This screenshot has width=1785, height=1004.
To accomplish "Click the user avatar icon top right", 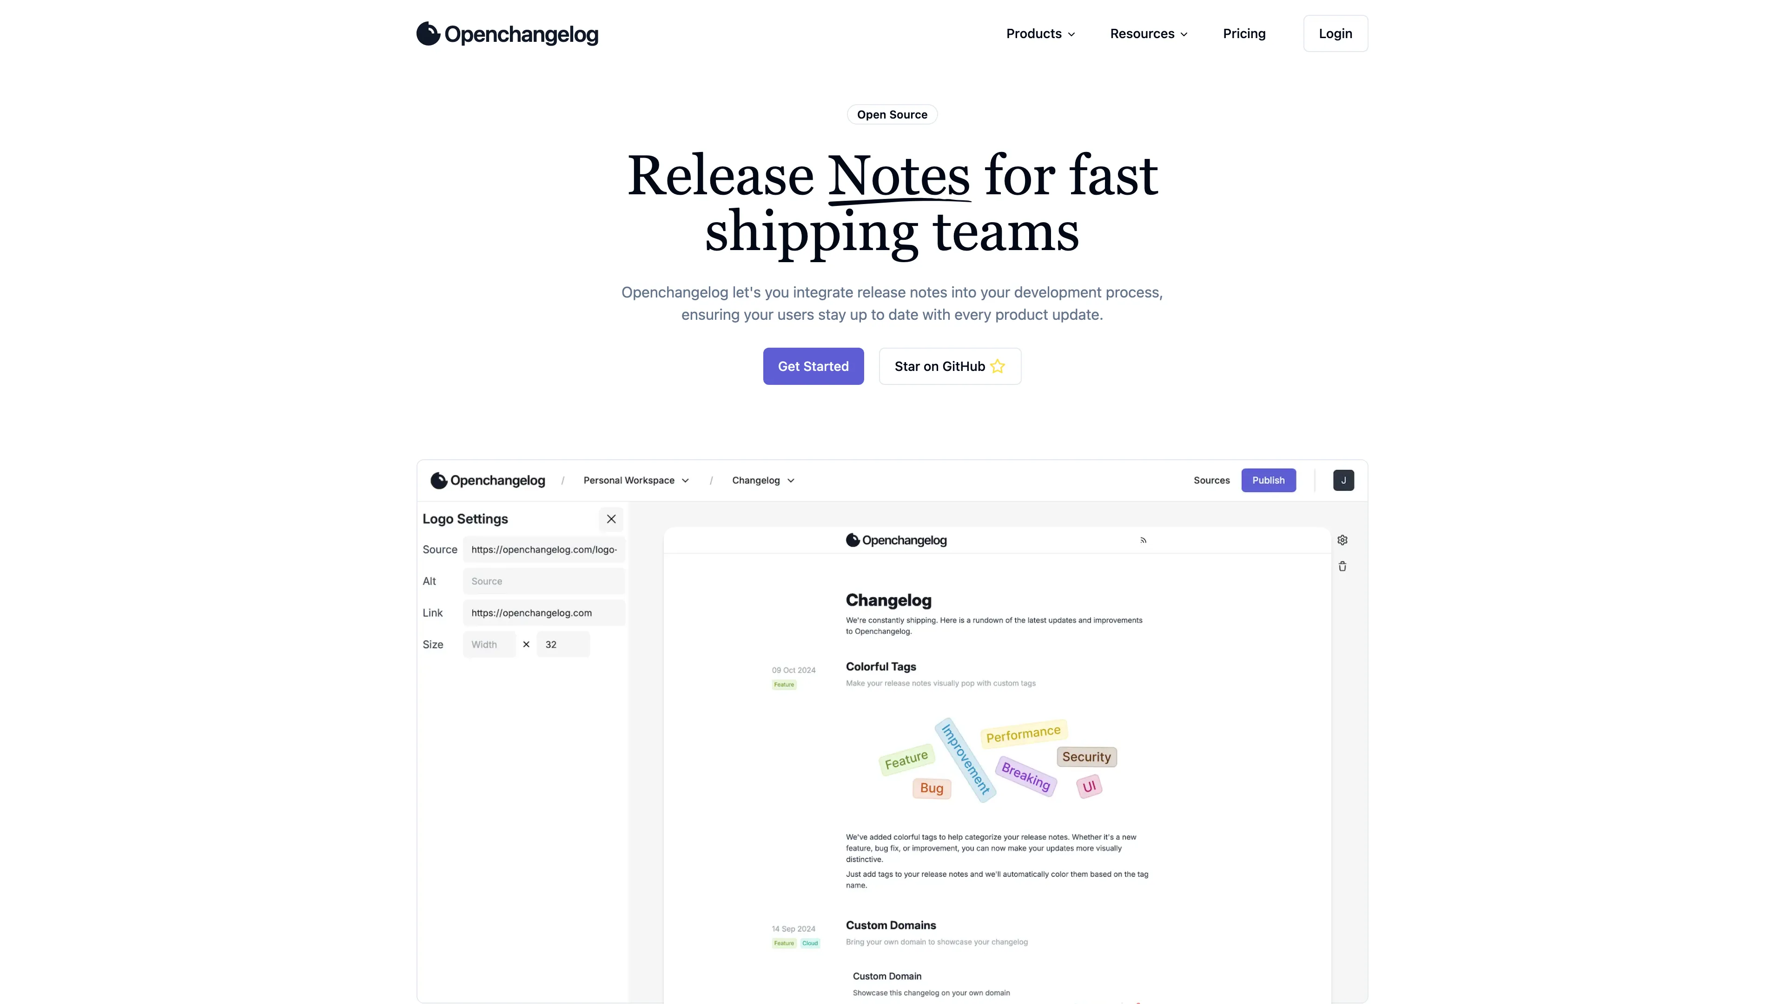I will [x=1344, y=479].
